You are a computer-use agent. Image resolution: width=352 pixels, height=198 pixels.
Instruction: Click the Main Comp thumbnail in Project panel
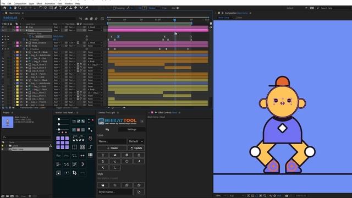[8, 122]
